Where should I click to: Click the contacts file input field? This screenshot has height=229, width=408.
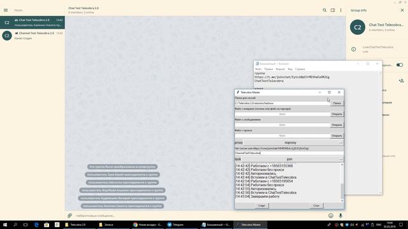282,114
